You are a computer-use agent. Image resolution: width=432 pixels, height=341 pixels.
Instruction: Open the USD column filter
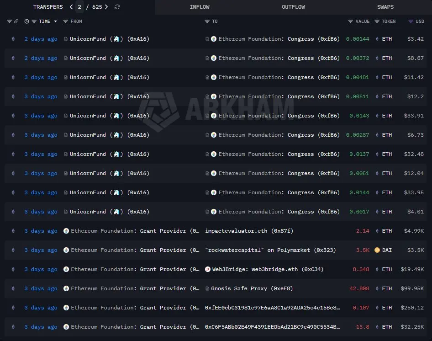click(x=411, y=21)
